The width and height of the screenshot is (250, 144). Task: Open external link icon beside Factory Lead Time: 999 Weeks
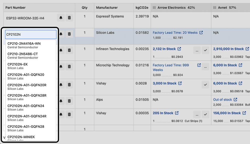click(199, 65)
